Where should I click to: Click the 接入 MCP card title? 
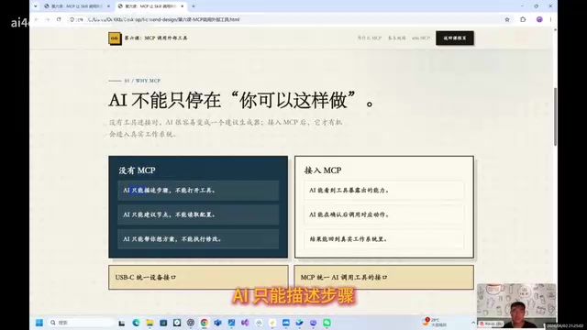[323, 170]
